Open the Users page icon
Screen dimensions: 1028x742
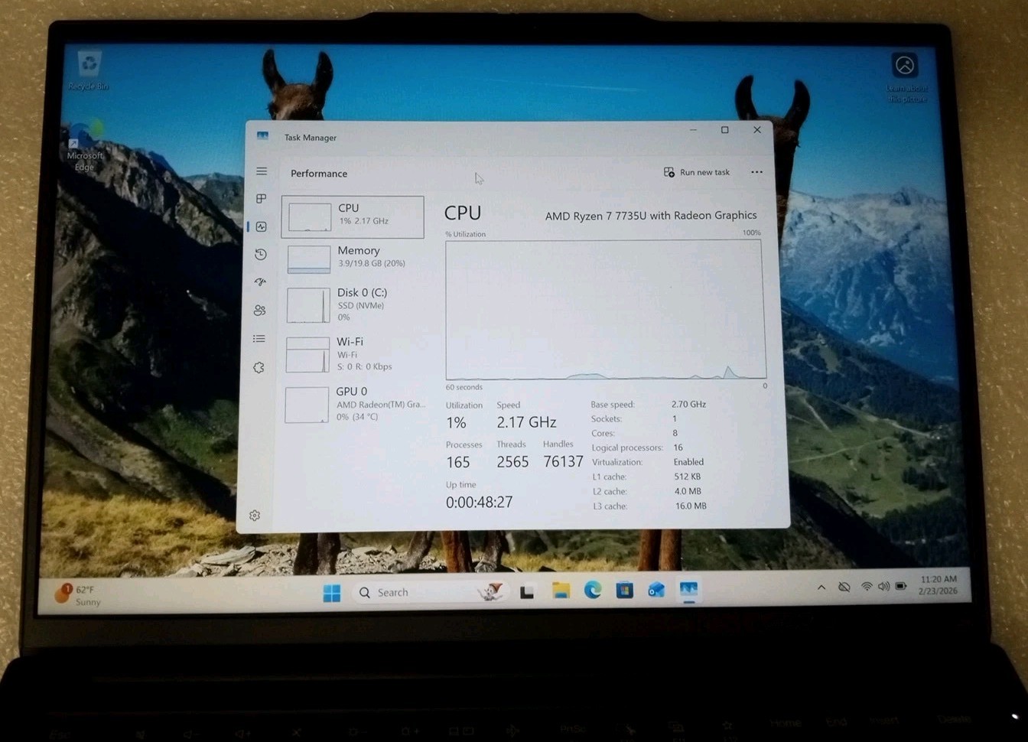pos(260,310)
